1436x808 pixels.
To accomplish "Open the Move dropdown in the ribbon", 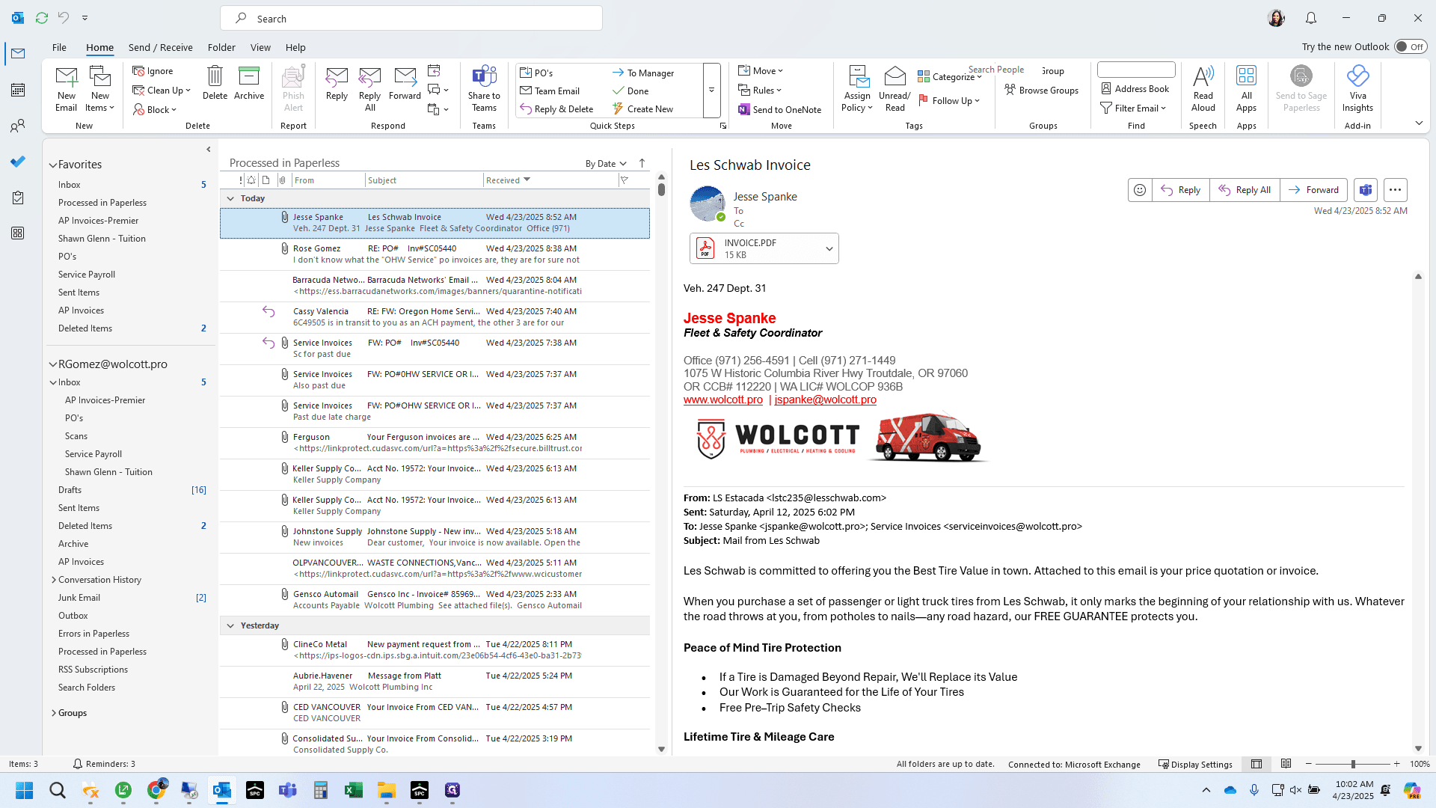I will pos(761,70).
